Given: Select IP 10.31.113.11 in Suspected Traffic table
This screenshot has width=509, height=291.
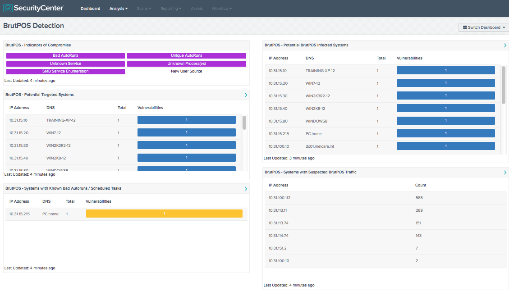Looking at the screenshot, I should [278, 210].
